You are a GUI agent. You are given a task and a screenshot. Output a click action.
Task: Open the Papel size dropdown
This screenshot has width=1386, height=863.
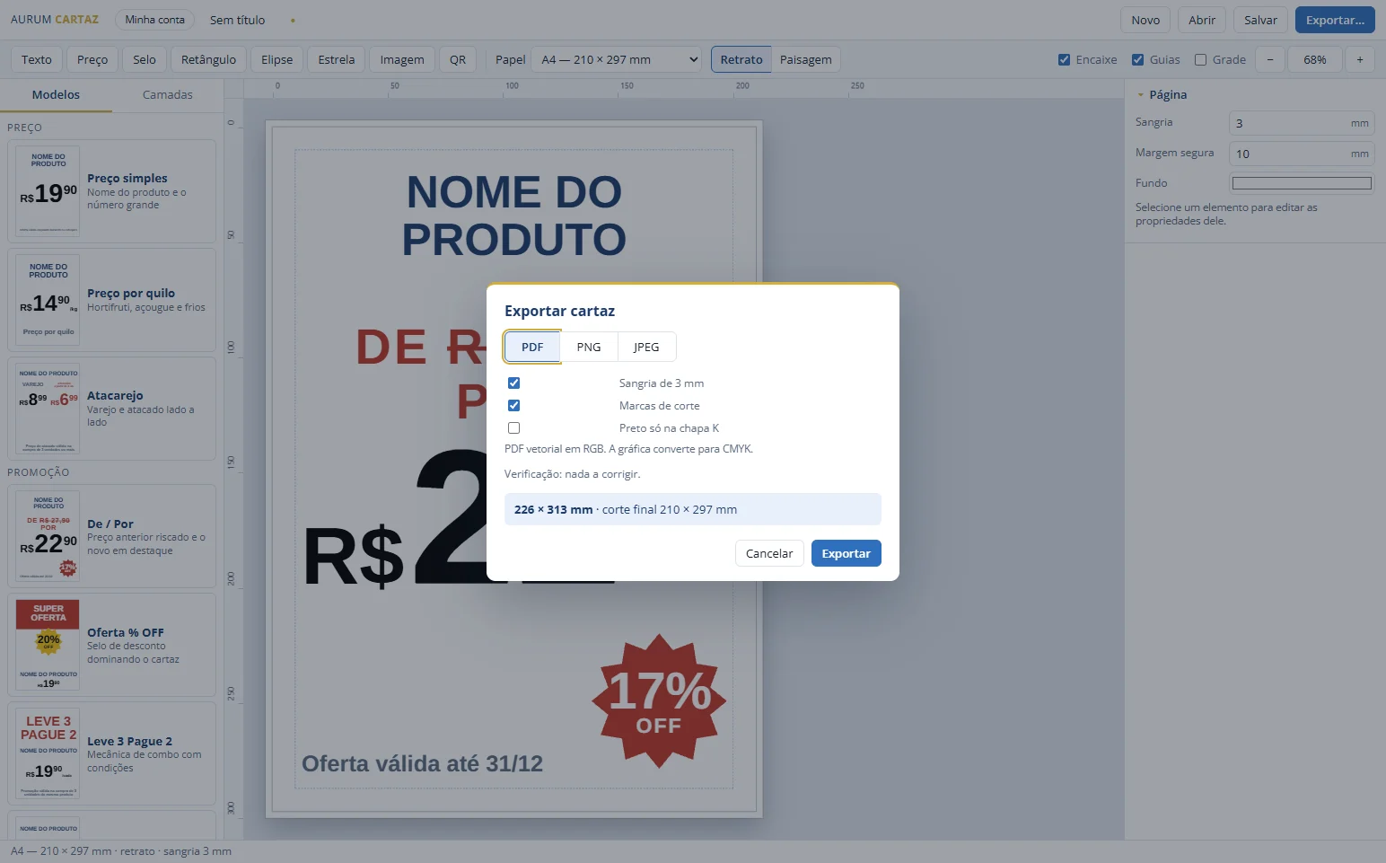617,59
